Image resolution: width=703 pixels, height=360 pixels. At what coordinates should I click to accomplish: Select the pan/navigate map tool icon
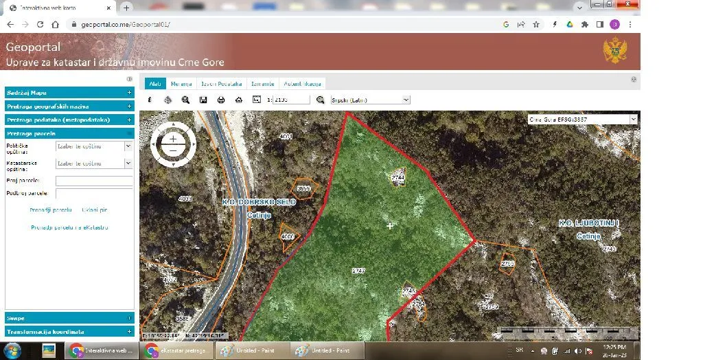pos(168,100)
